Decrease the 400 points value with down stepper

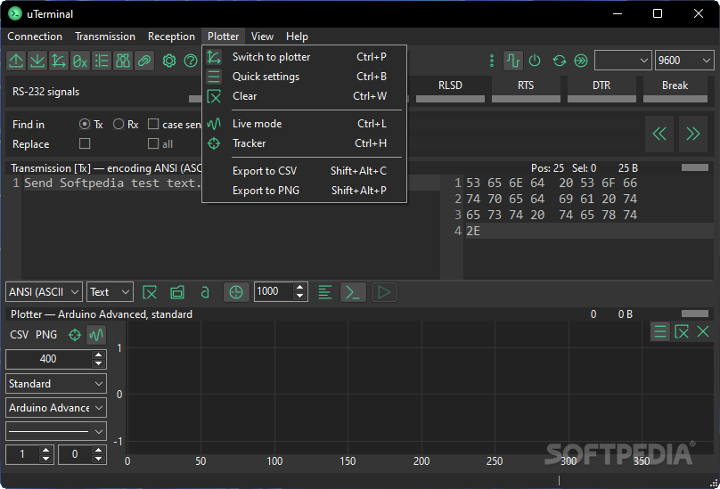click(98, 363)
